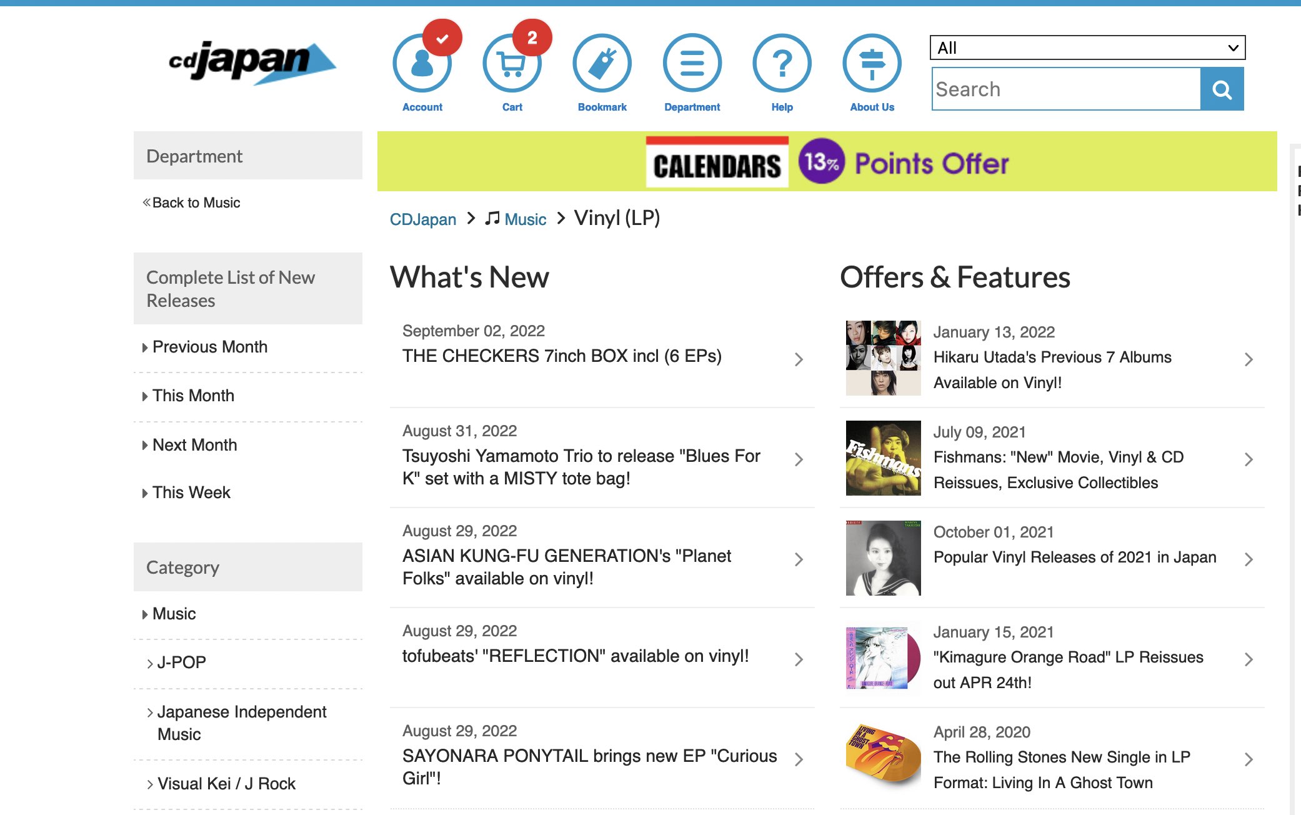The image size is (1301, 815).
Task: Open Rolling Stones Living In A Ghost Town thumbnail
Action: 883,756
